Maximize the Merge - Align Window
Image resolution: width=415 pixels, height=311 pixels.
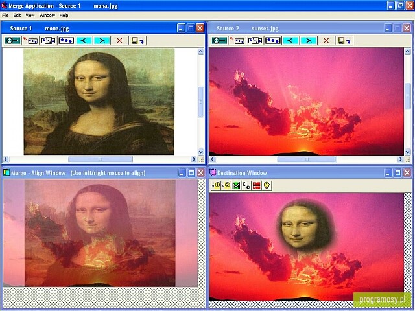pyautogui.click(x=191, y=173)
